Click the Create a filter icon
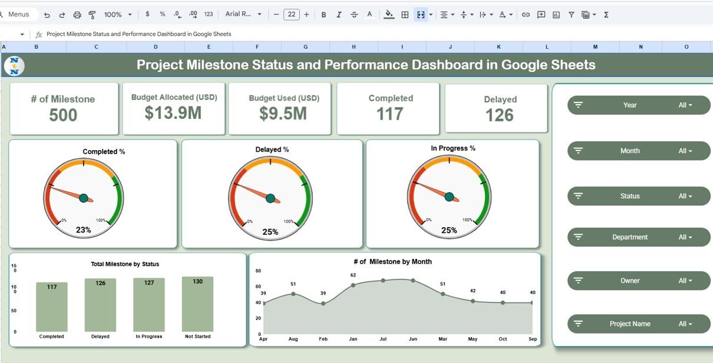Viewport: 713px width, 363px height. tap(571, 15)
